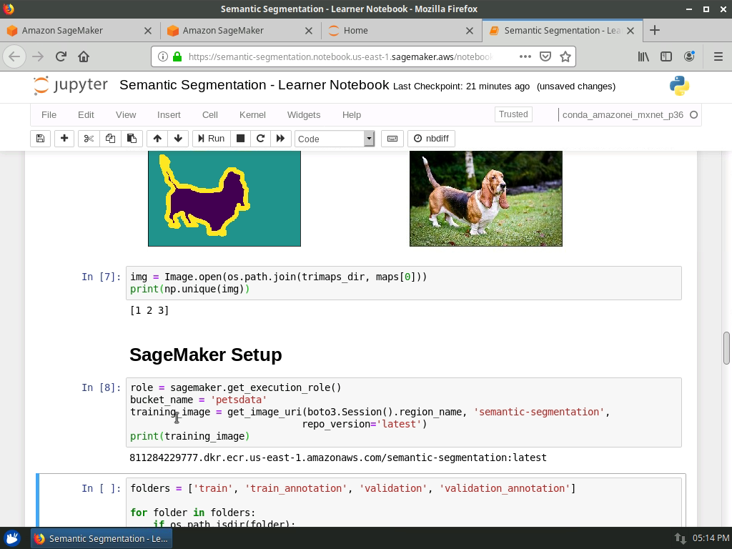Open the Kernel menu

[252, 115]
